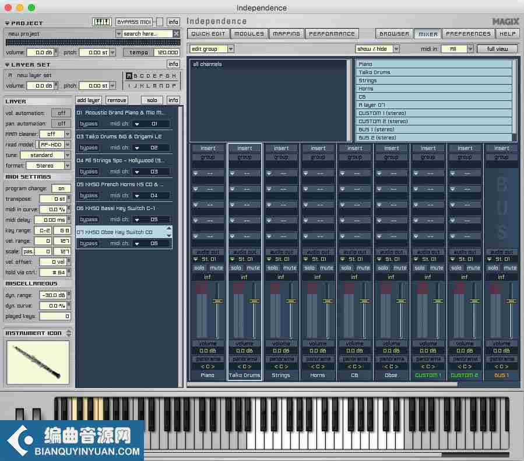Solo the Oboe mixer channel
Screen dimensions: 524x461
click(382, 268)
